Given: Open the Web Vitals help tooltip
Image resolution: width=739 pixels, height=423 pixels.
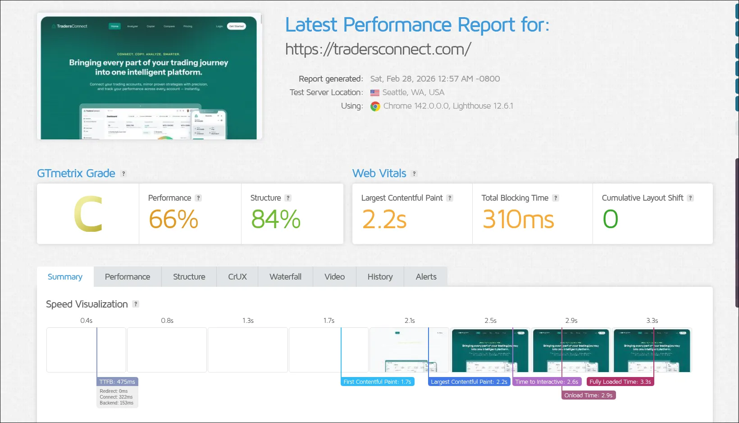Looking at the screenshot, I should tap(414, 174).
